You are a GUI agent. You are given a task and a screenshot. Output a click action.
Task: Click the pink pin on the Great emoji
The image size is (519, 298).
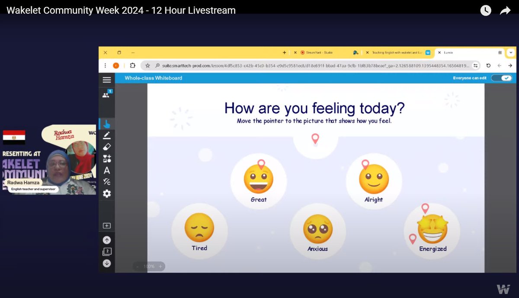261,164
